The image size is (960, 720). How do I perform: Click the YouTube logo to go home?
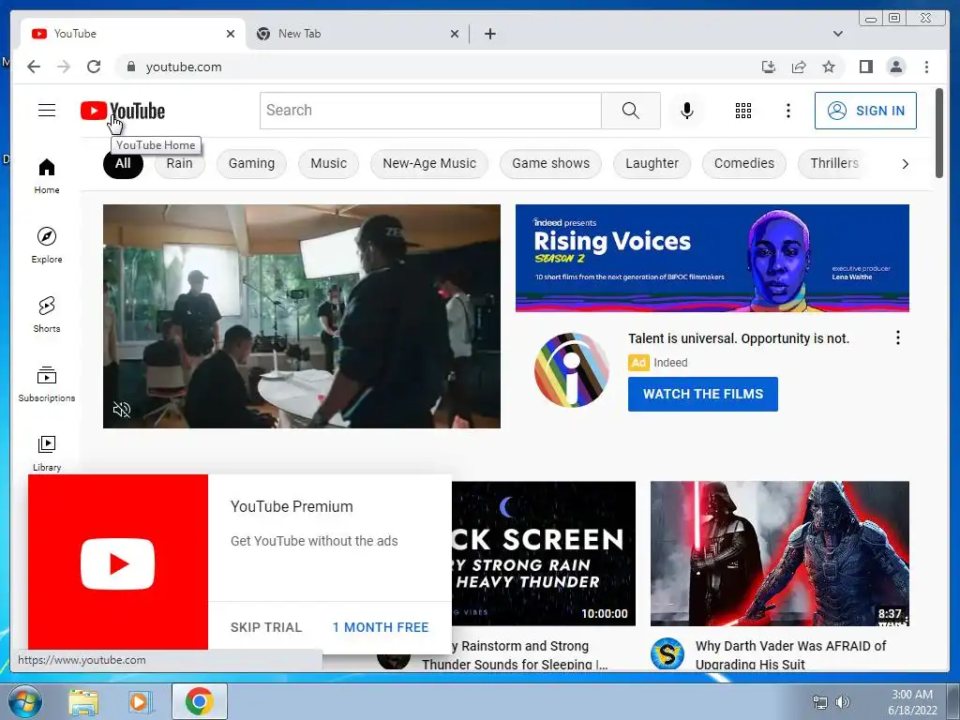[123, 111]
